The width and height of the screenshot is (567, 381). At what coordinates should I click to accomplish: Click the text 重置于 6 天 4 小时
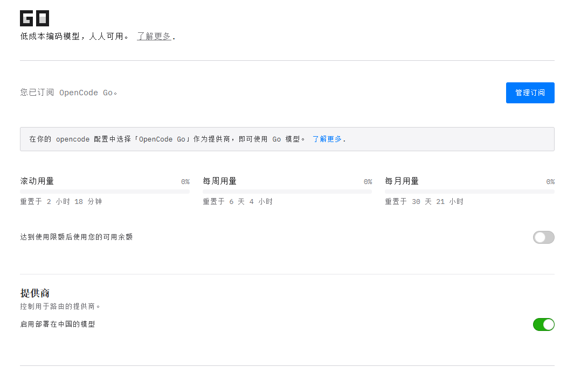(238, 201)
